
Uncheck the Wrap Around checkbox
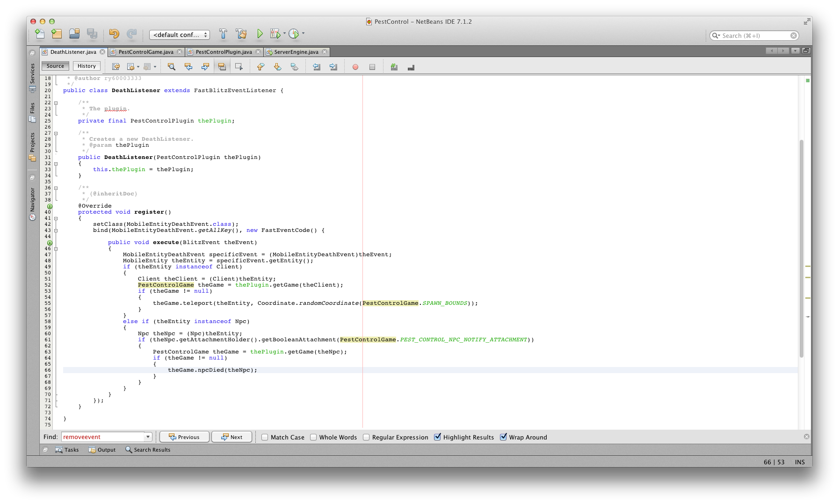[503, 437]
